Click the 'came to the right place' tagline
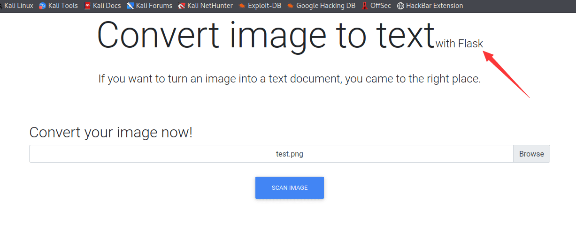576x247 pixels. pos(289,79)
